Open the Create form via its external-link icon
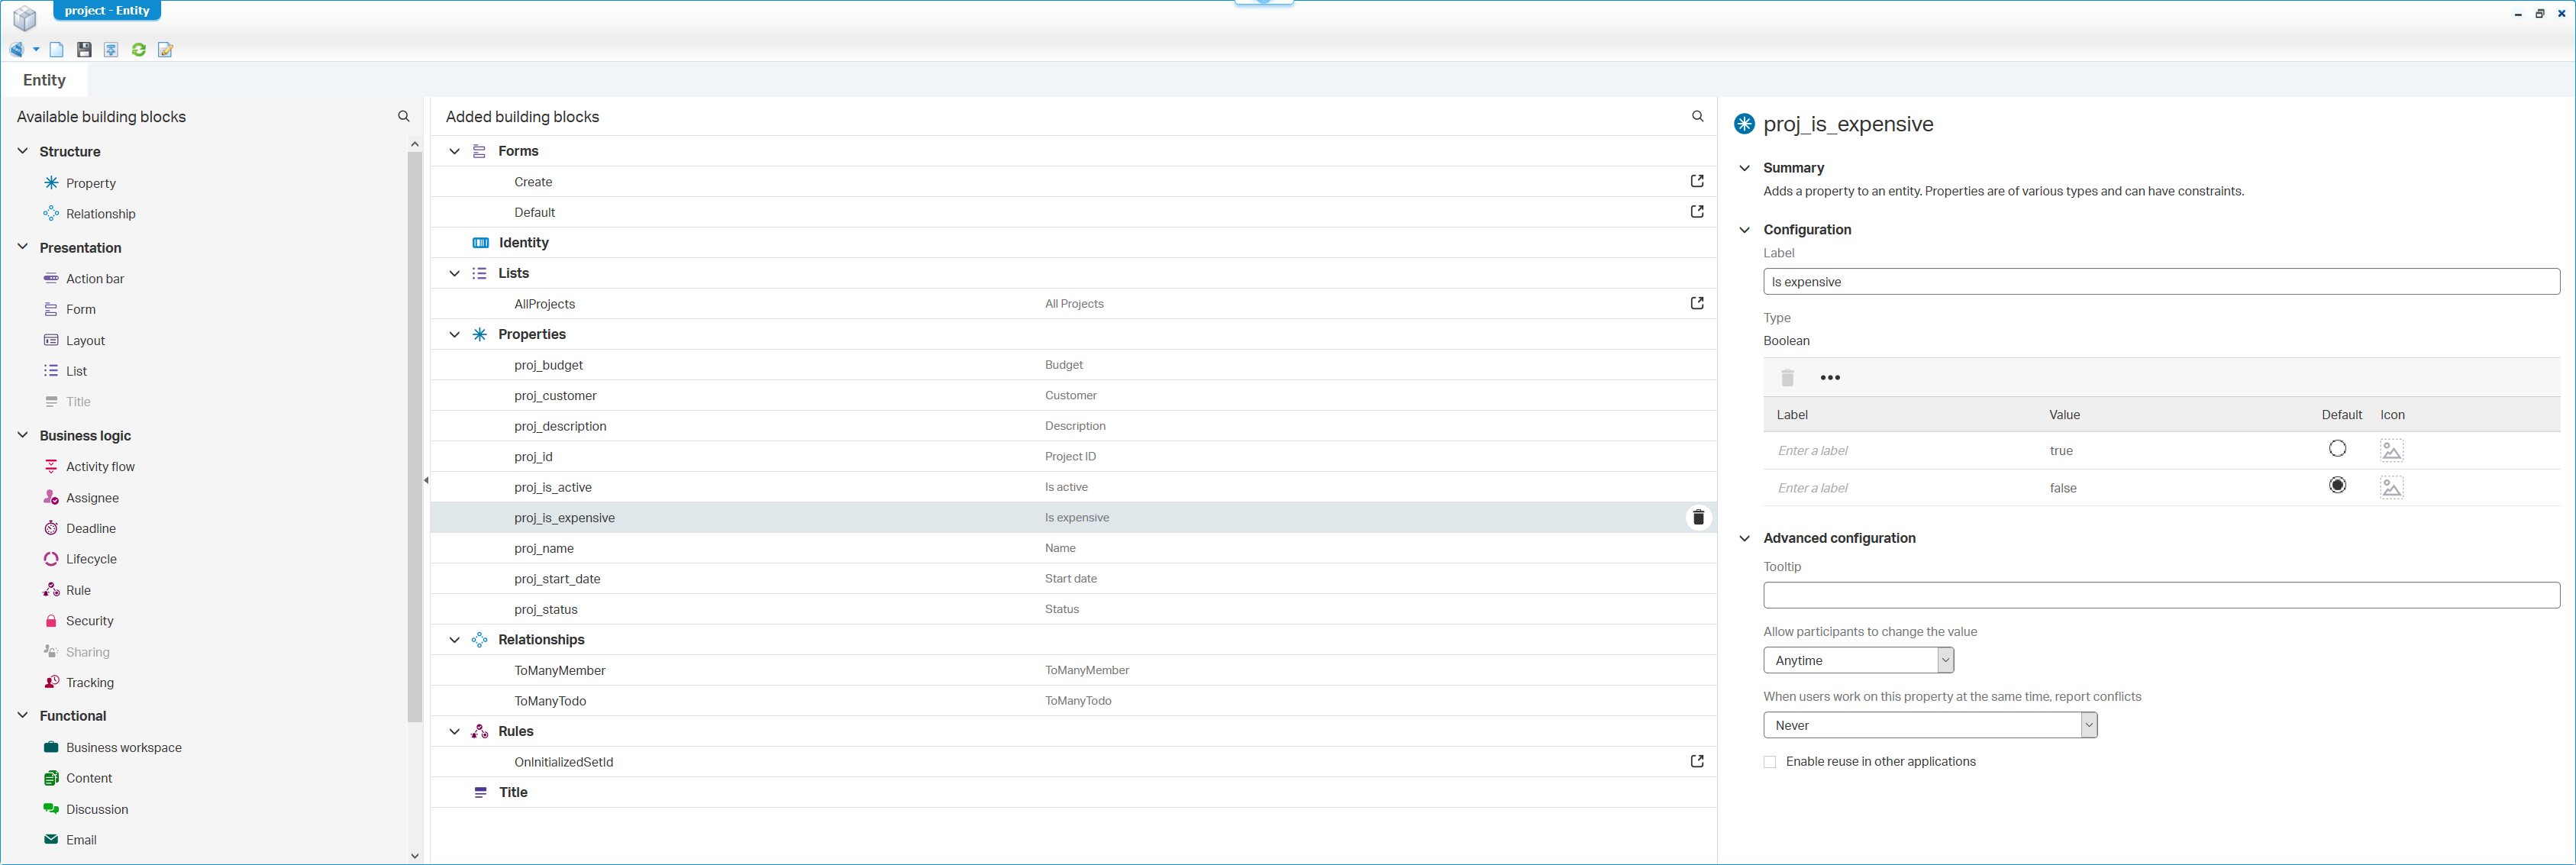This screenshot has height=865, width=2576. click(x=1696, y=181)
